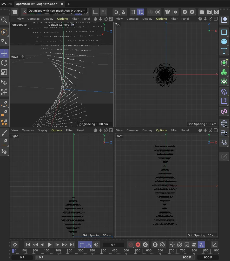Viewport: 230px width, 261px height.
Task: Open Display menu in Top viewport
Action: [x=147, y=19]
